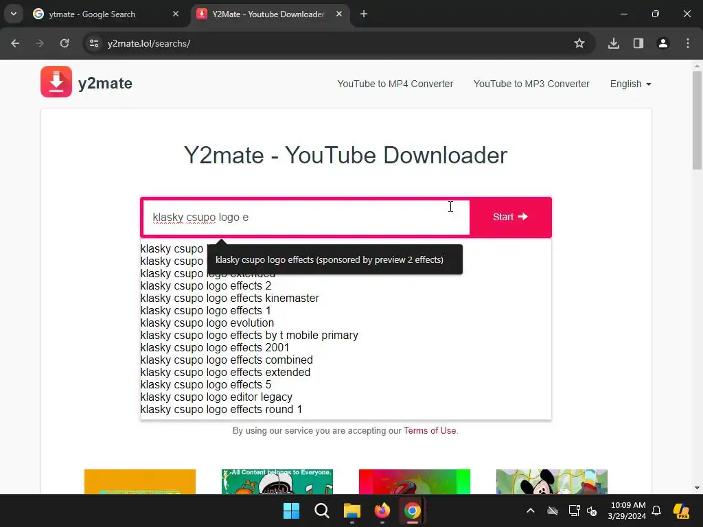Viewport: 703px width, 527px height.
Task: Choose suggestion 'klasky csupo logo evolution'
Action: click(x=207, y=323)
